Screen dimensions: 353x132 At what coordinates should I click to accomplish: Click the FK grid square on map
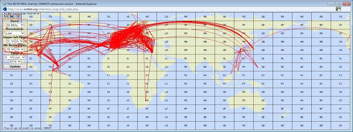coord(50,67)
